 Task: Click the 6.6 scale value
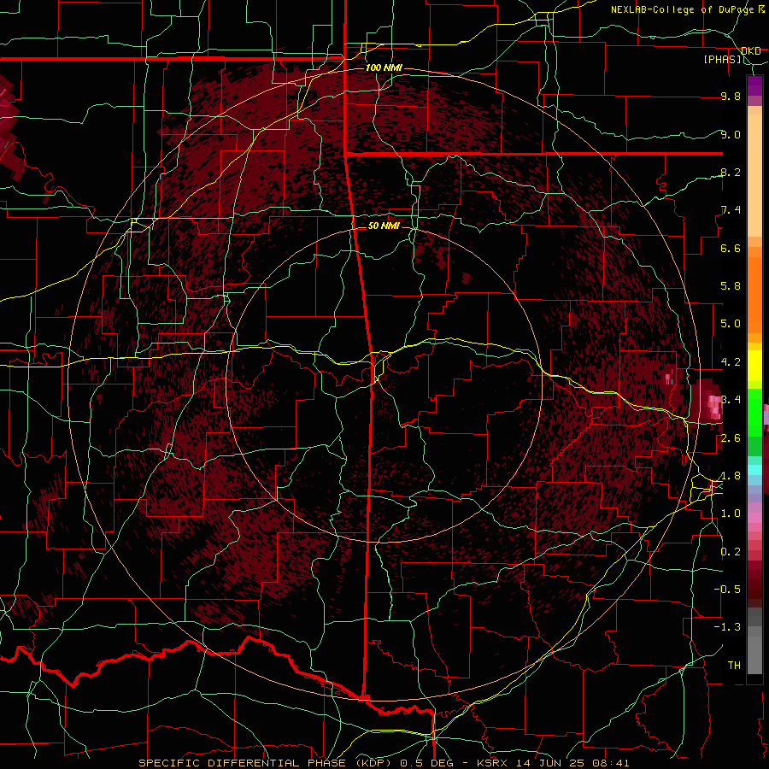pyautogui.click(x=731, y=248)
